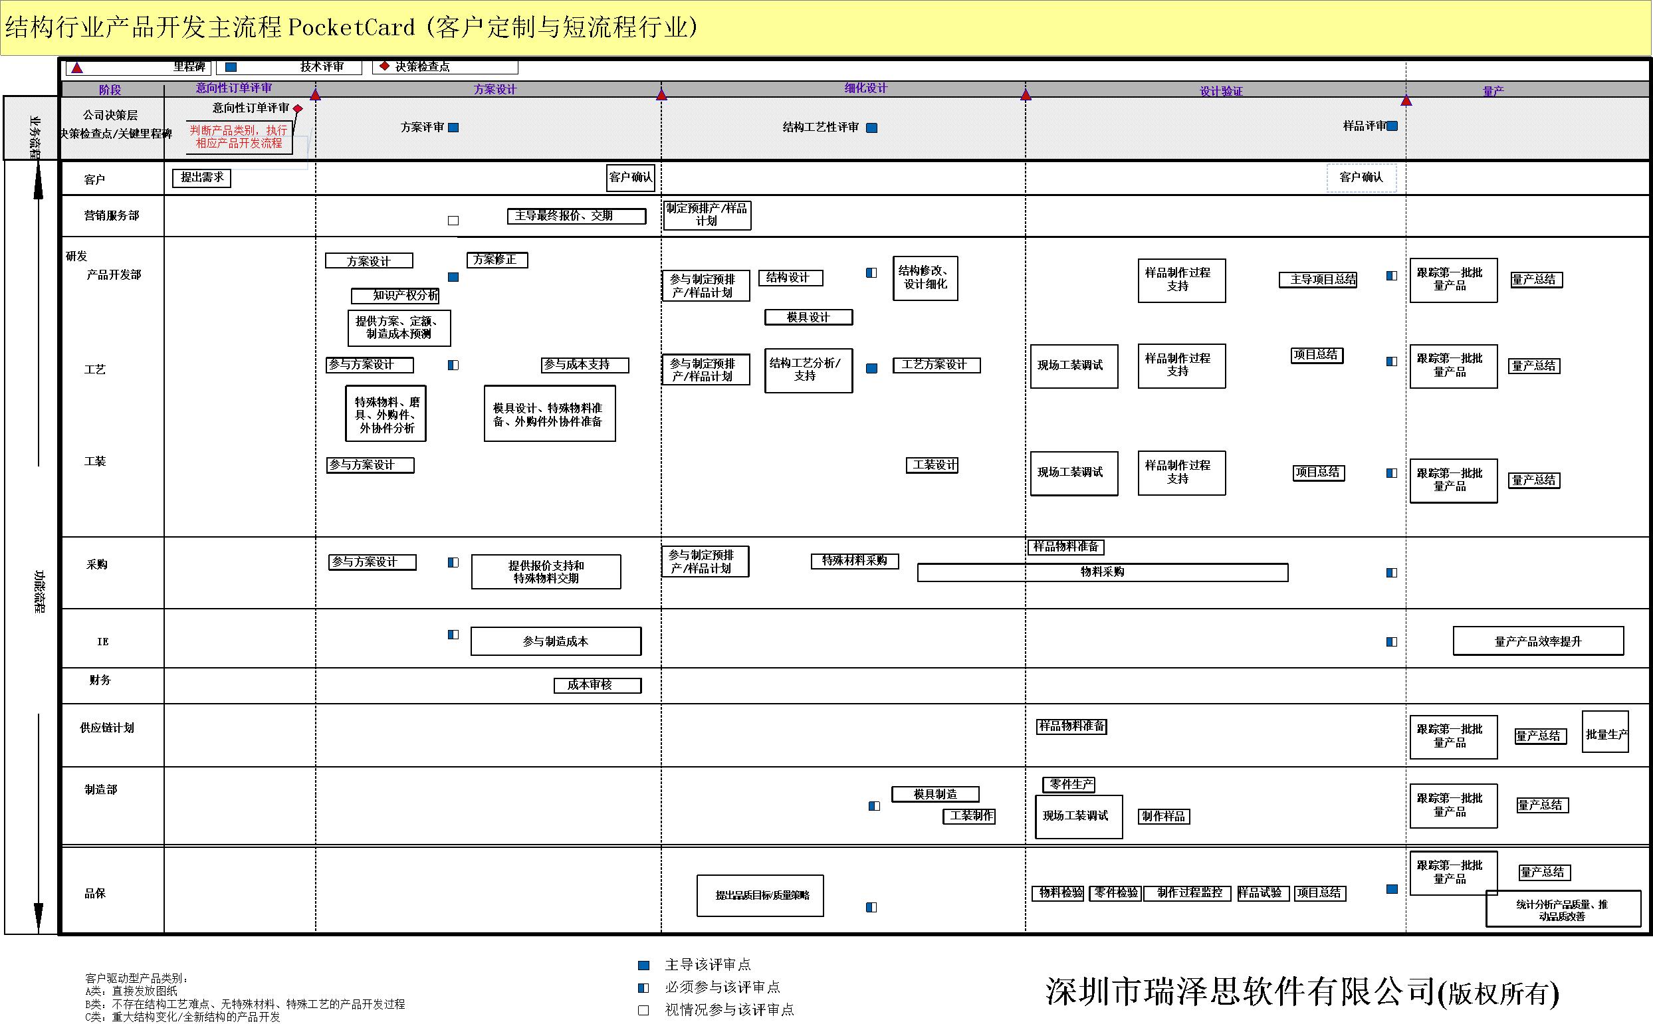Click the blue square 技术评审 legend icon
The width and height of the screenshot is (1653, 1024).
point(231,67)
